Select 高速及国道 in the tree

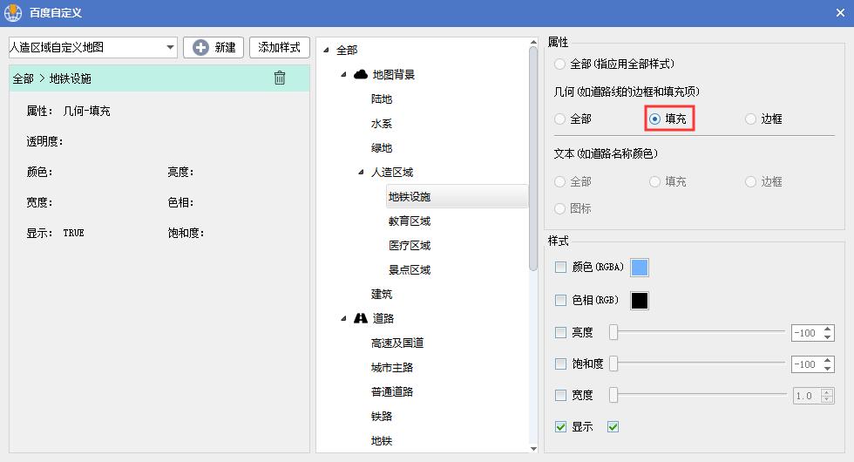click(x=397, y=343)
